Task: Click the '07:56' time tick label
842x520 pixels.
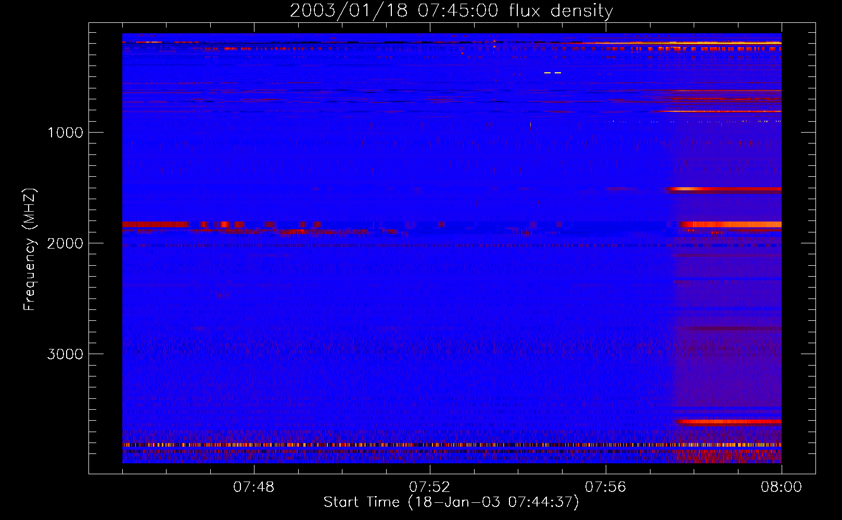Action: (x=606, y=487)
